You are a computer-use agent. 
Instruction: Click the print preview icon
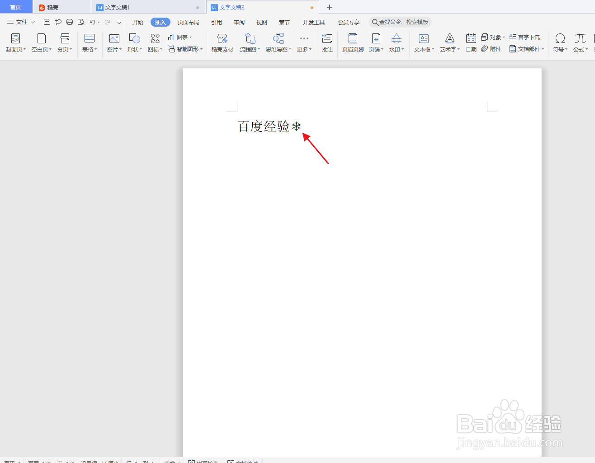point(81,22)
